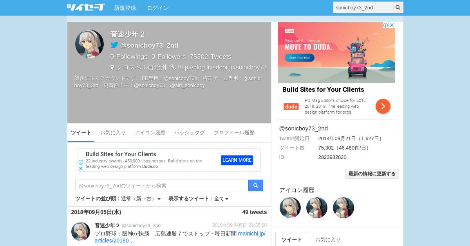Switch to the プロフィール履歴 tab

point(234,133)
